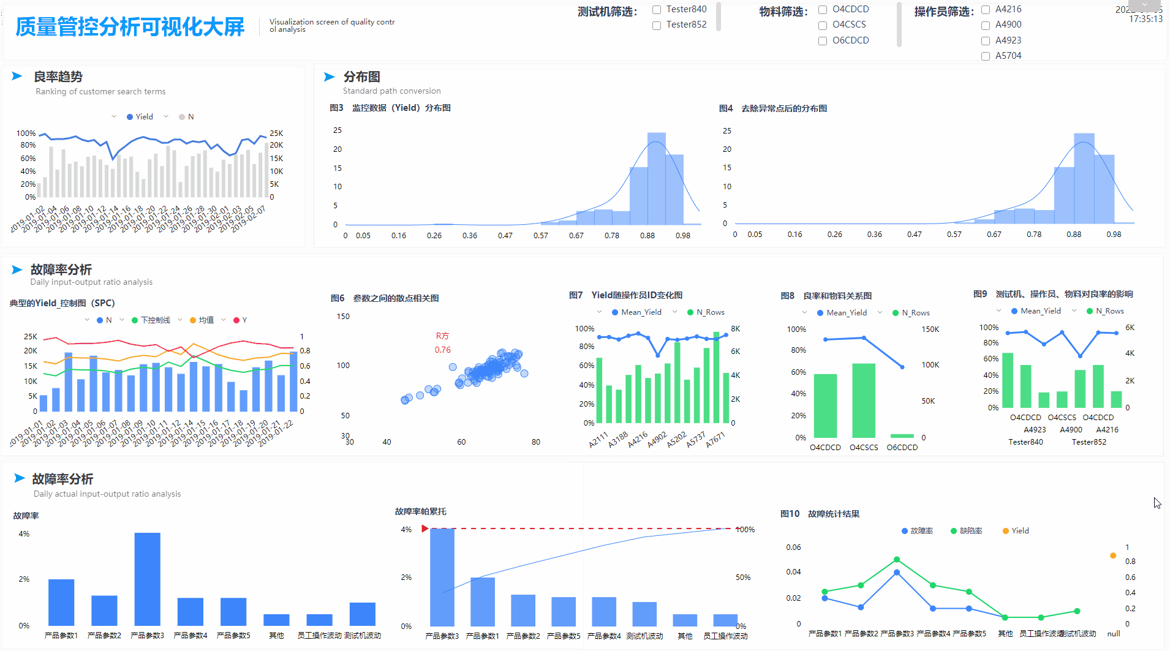Toggle the 故障率 legend item in 图10

click(x=917, y=530)
